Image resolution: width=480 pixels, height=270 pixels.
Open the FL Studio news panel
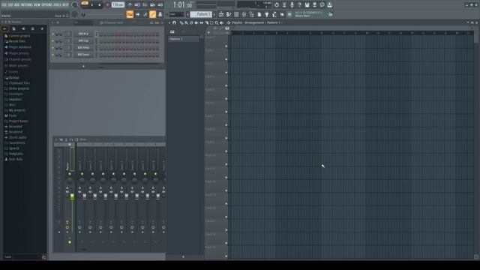[309, 14]
